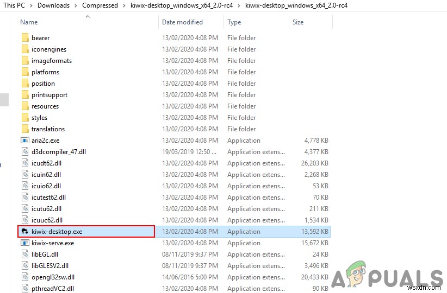This screenshot has width=447, height=293.
Task: Go to This PC in breadcrumb
Action: click(x=14, y=5)
